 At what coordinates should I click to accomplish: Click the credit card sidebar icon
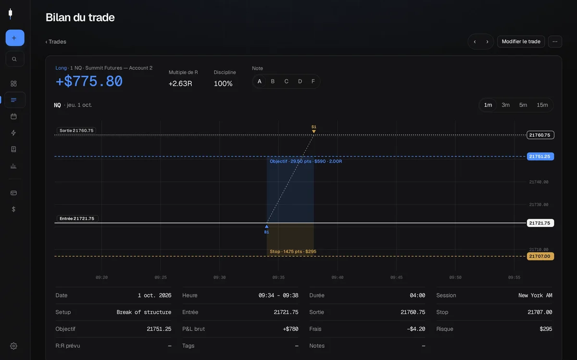[13, 193]
